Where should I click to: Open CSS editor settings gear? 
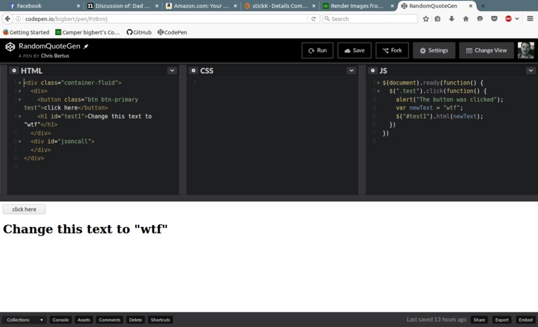click(x=193, y=71)
